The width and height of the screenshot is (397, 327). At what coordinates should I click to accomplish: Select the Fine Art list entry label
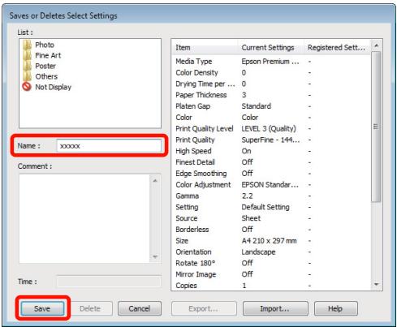click(48, 55)
